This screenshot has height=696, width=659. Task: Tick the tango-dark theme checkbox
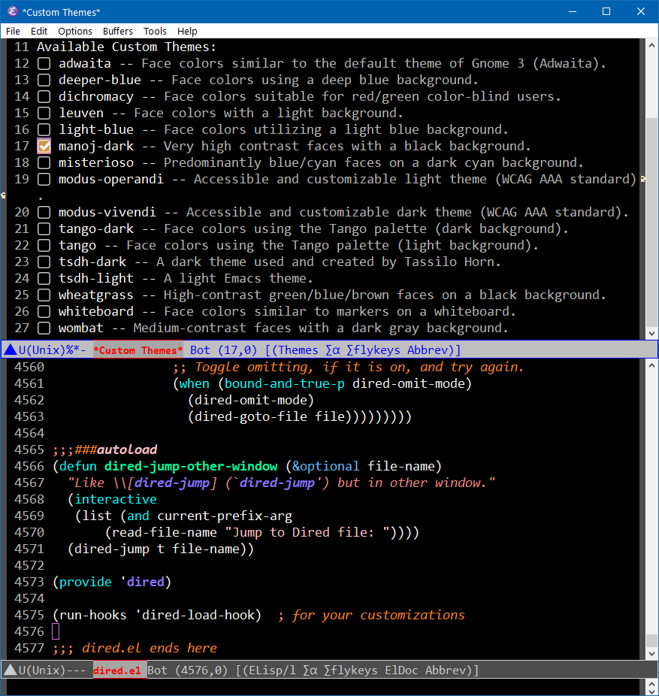[44, 228]
